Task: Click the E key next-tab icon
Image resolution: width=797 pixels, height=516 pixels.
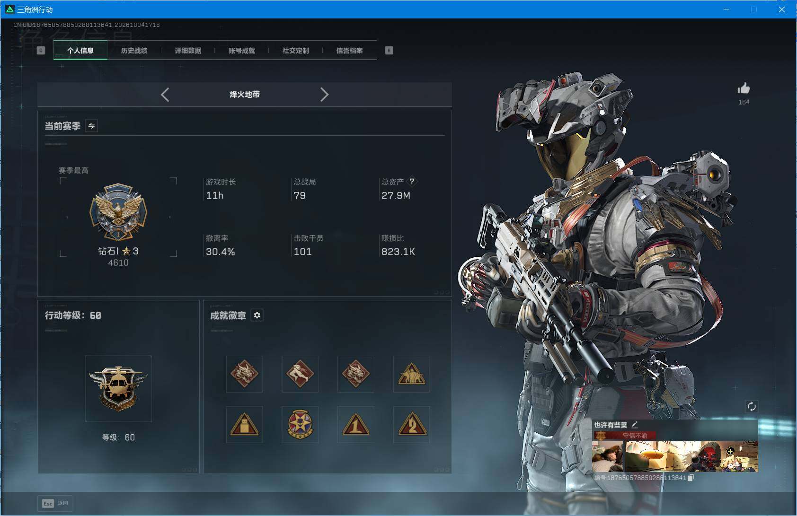Action: [389, 51]
